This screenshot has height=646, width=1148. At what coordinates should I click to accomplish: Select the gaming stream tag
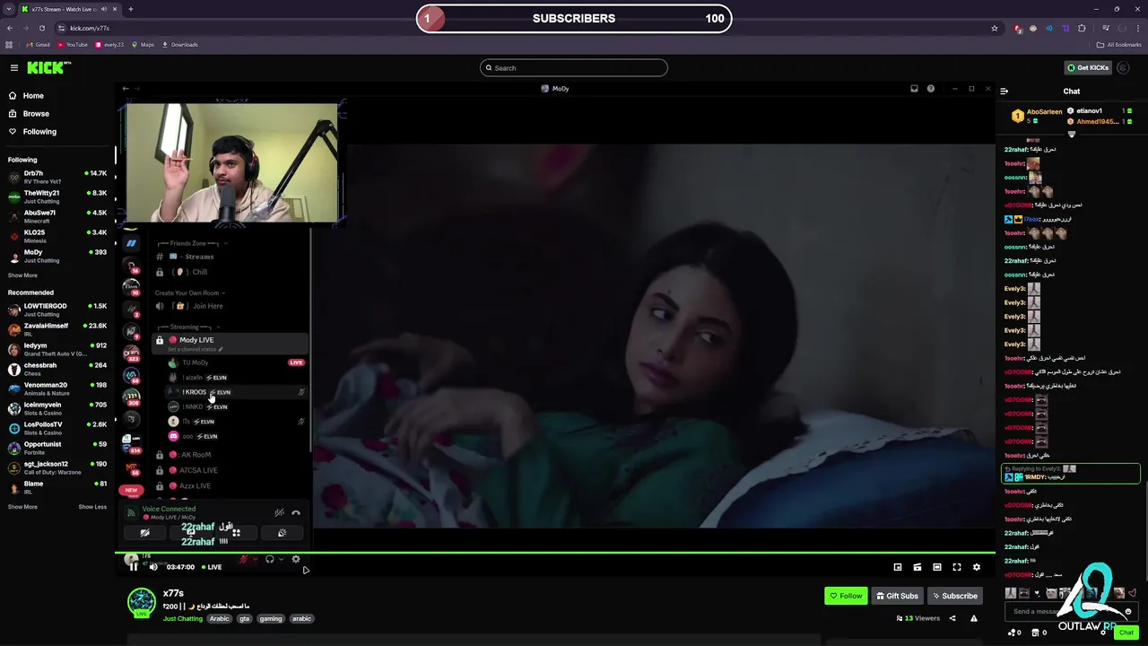point(271,618)
